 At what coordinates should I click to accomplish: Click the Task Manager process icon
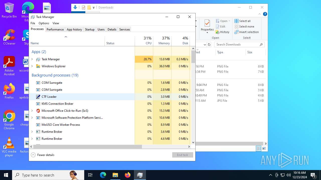(x=38, y=59)
